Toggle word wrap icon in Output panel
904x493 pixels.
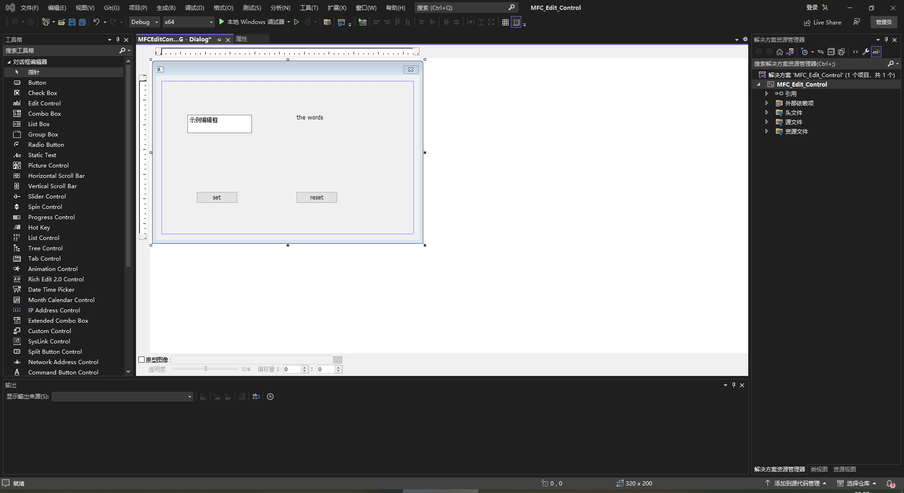tap(256, 397)
